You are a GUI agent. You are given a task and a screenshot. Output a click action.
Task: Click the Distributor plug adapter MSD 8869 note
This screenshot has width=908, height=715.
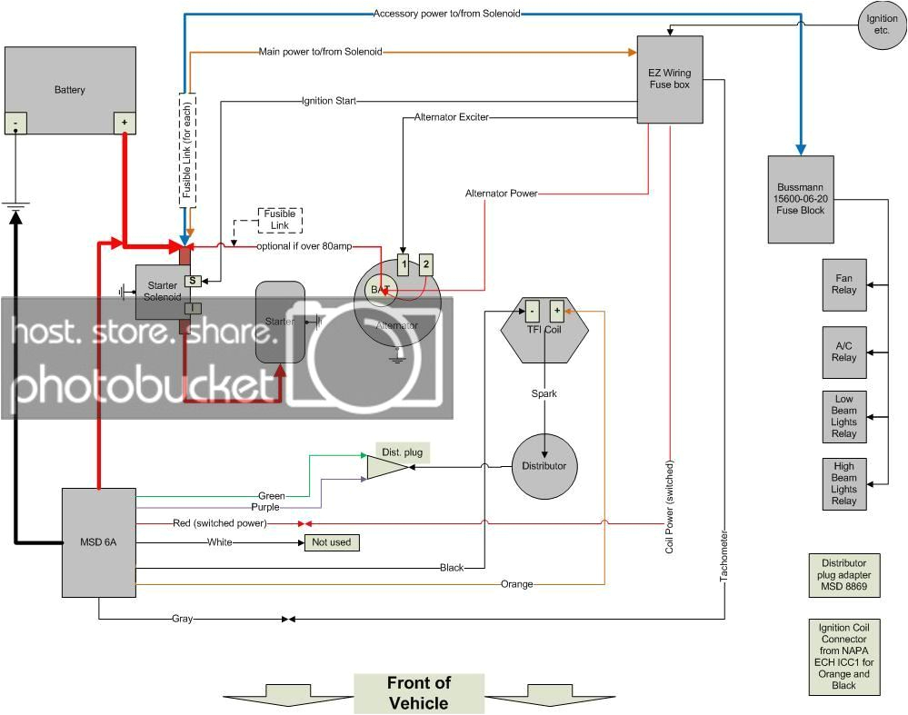point(843,575)
